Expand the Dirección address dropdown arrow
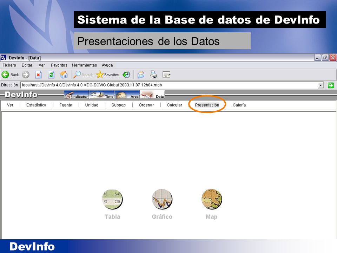The height and width of the screenshot is (253, 337). [x=321, y=85]
